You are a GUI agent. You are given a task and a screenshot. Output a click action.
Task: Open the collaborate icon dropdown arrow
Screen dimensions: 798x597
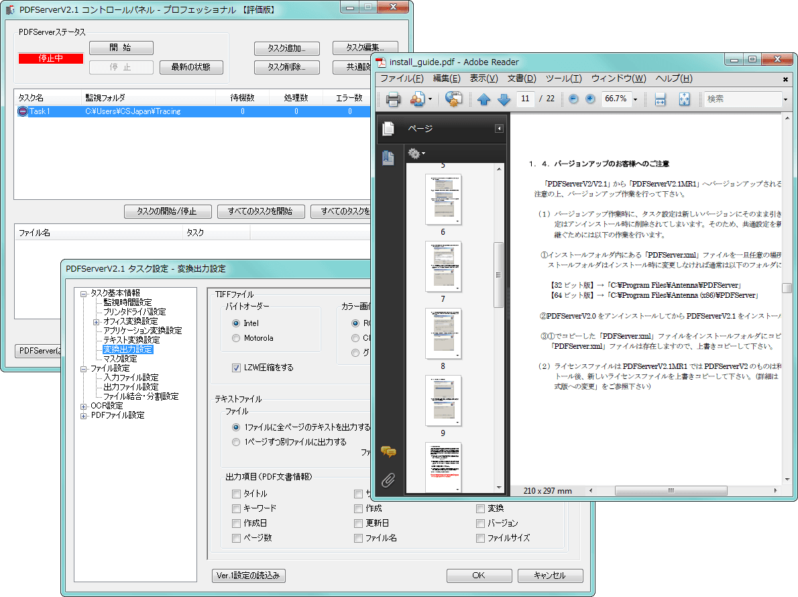click(x=430, y=99)
